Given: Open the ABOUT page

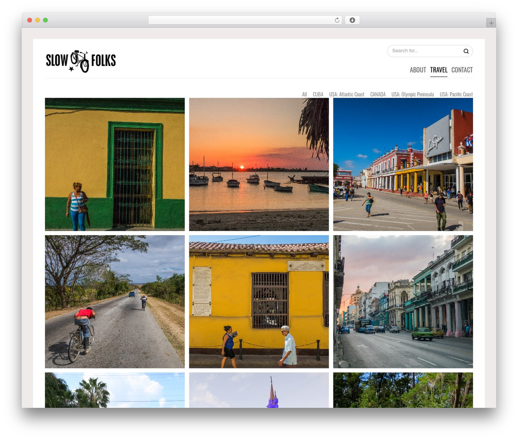Looking at the screenshot, I should [x=418, y=70].
